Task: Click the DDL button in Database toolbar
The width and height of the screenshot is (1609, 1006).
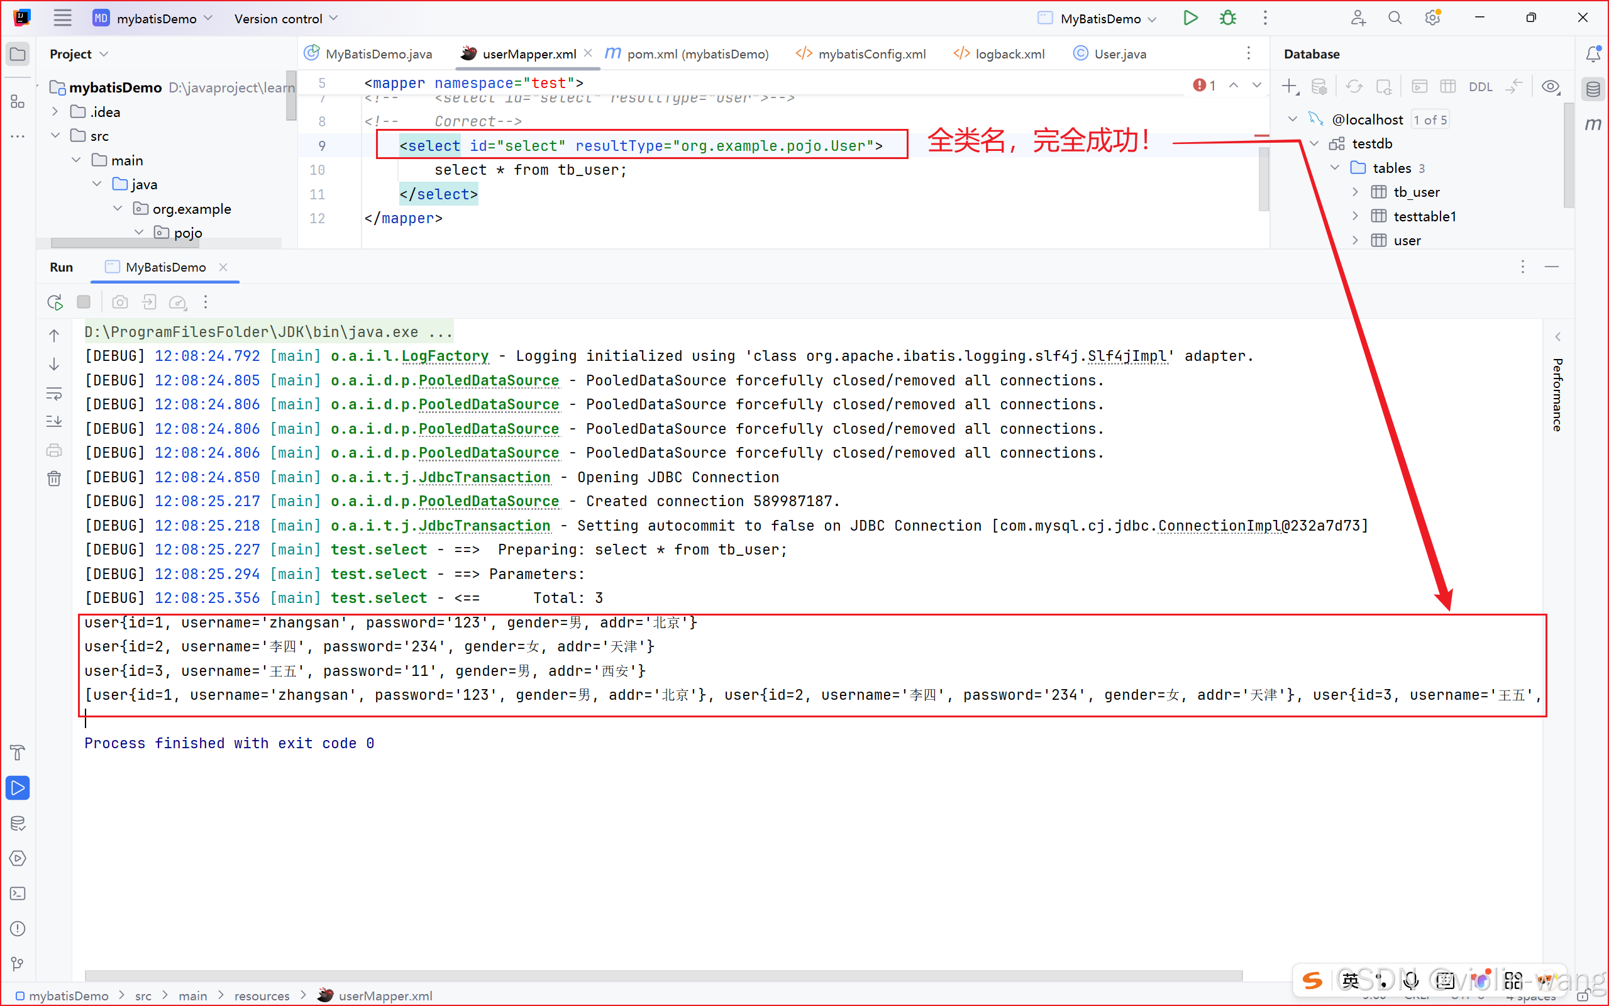Action: 1480,87
